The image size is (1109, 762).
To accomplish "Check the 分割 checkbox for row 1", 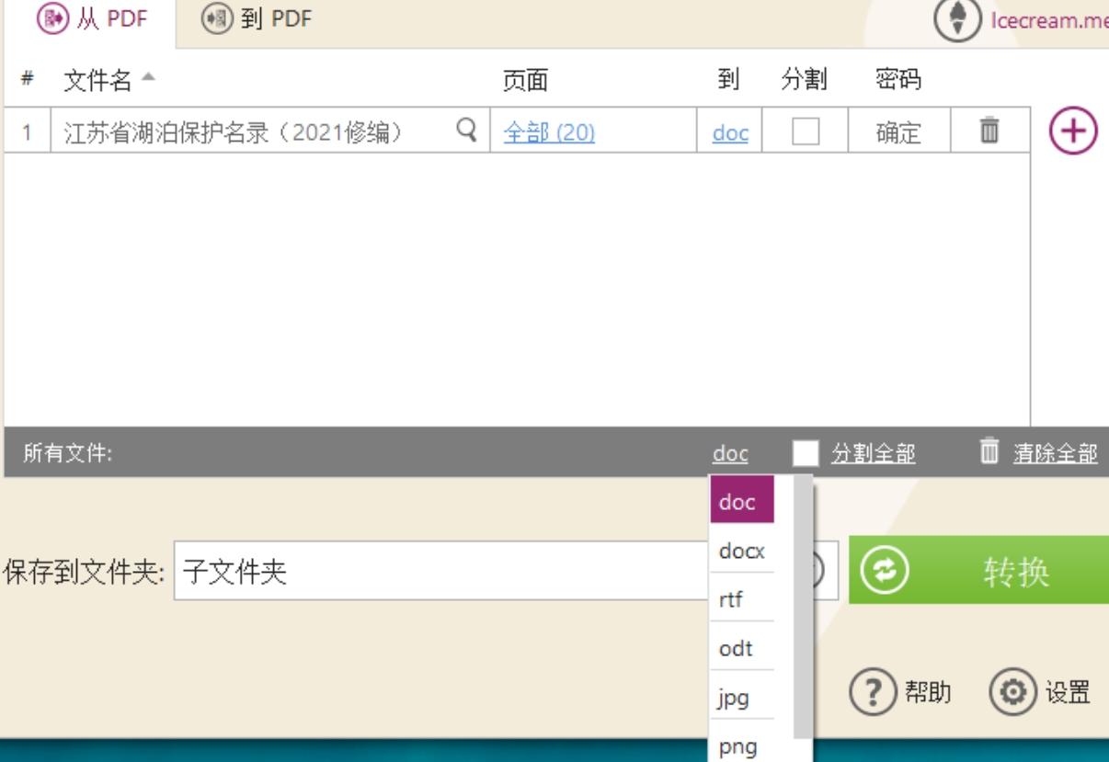I will pos(806,132).
